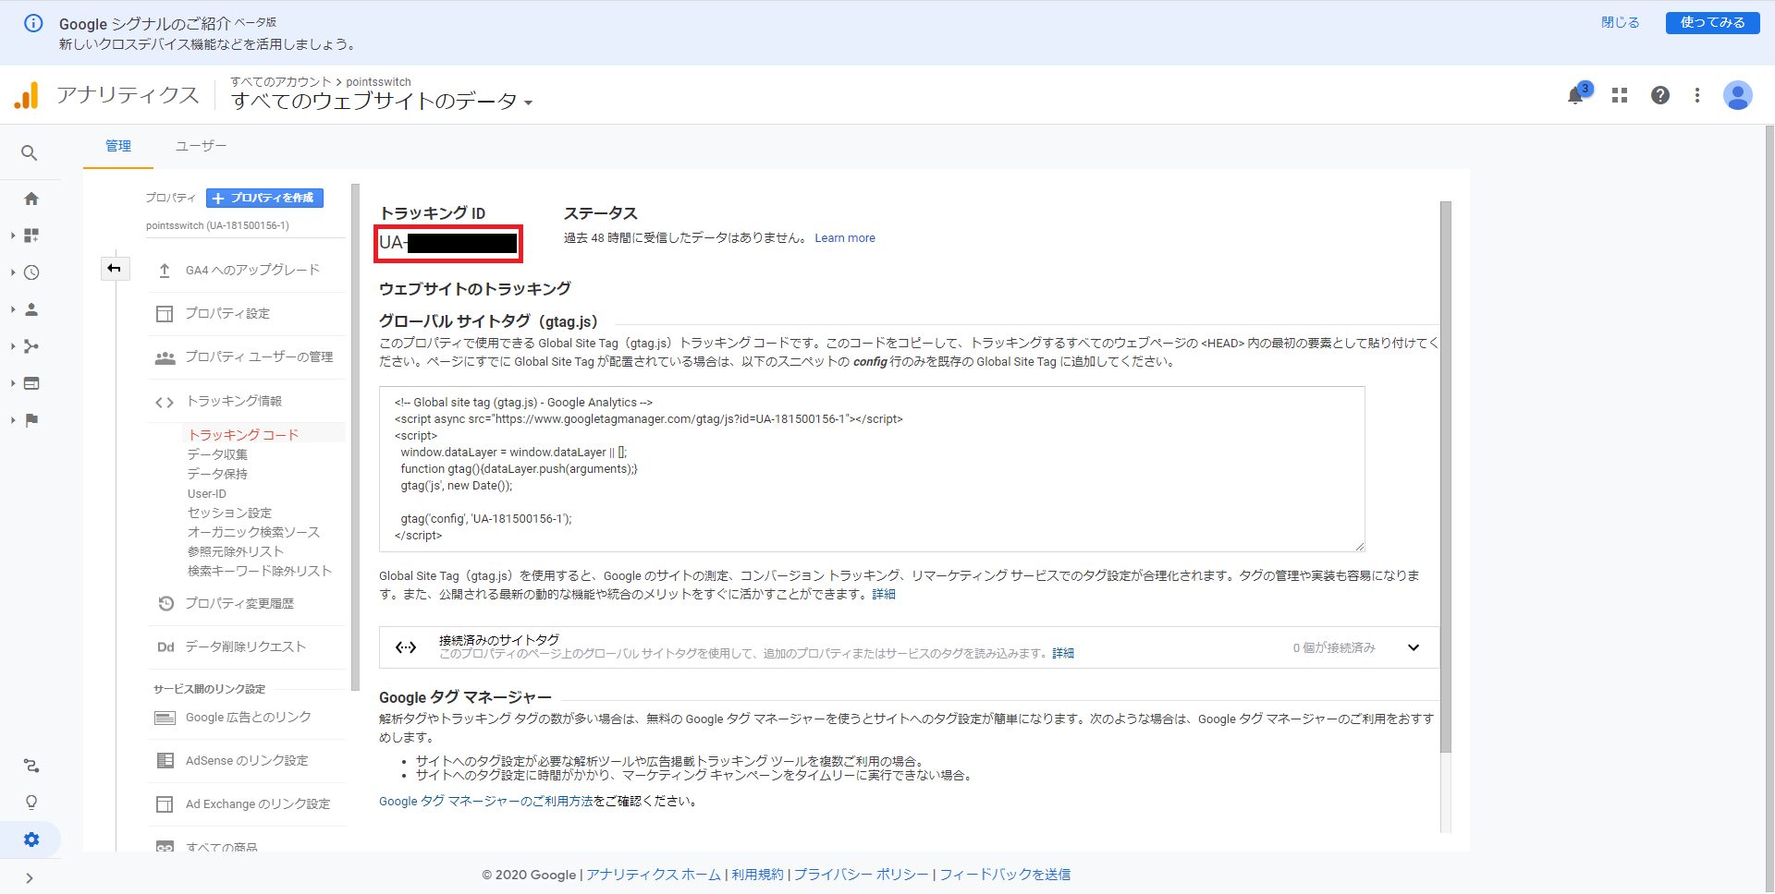
Task: Switch to ユーザー tab
Action: [x=201, y=146]
